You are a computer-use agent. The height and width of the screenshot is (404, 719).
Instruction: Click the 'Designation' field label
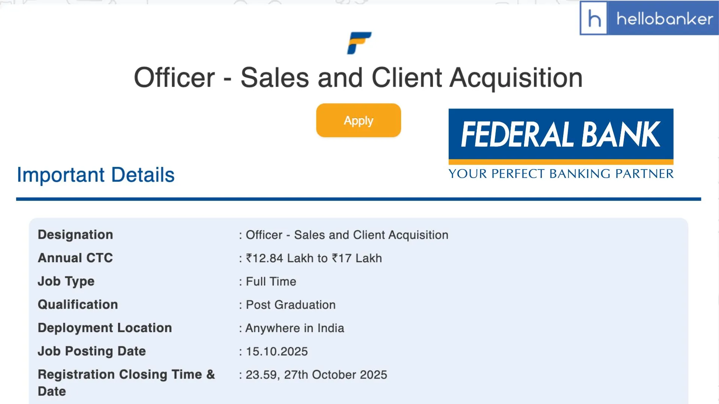[x=75, y=235]
